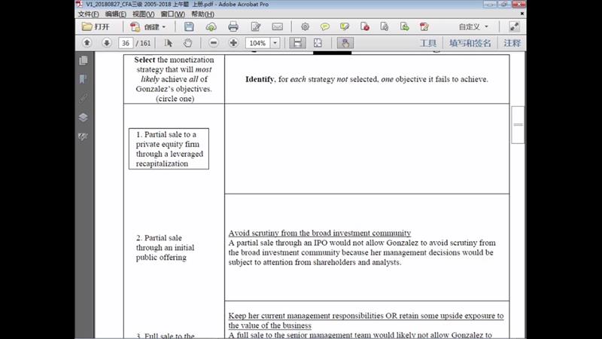Open the 工具 tools pane
The height and width of the screenshot is (339, 602).
[428, 43]
